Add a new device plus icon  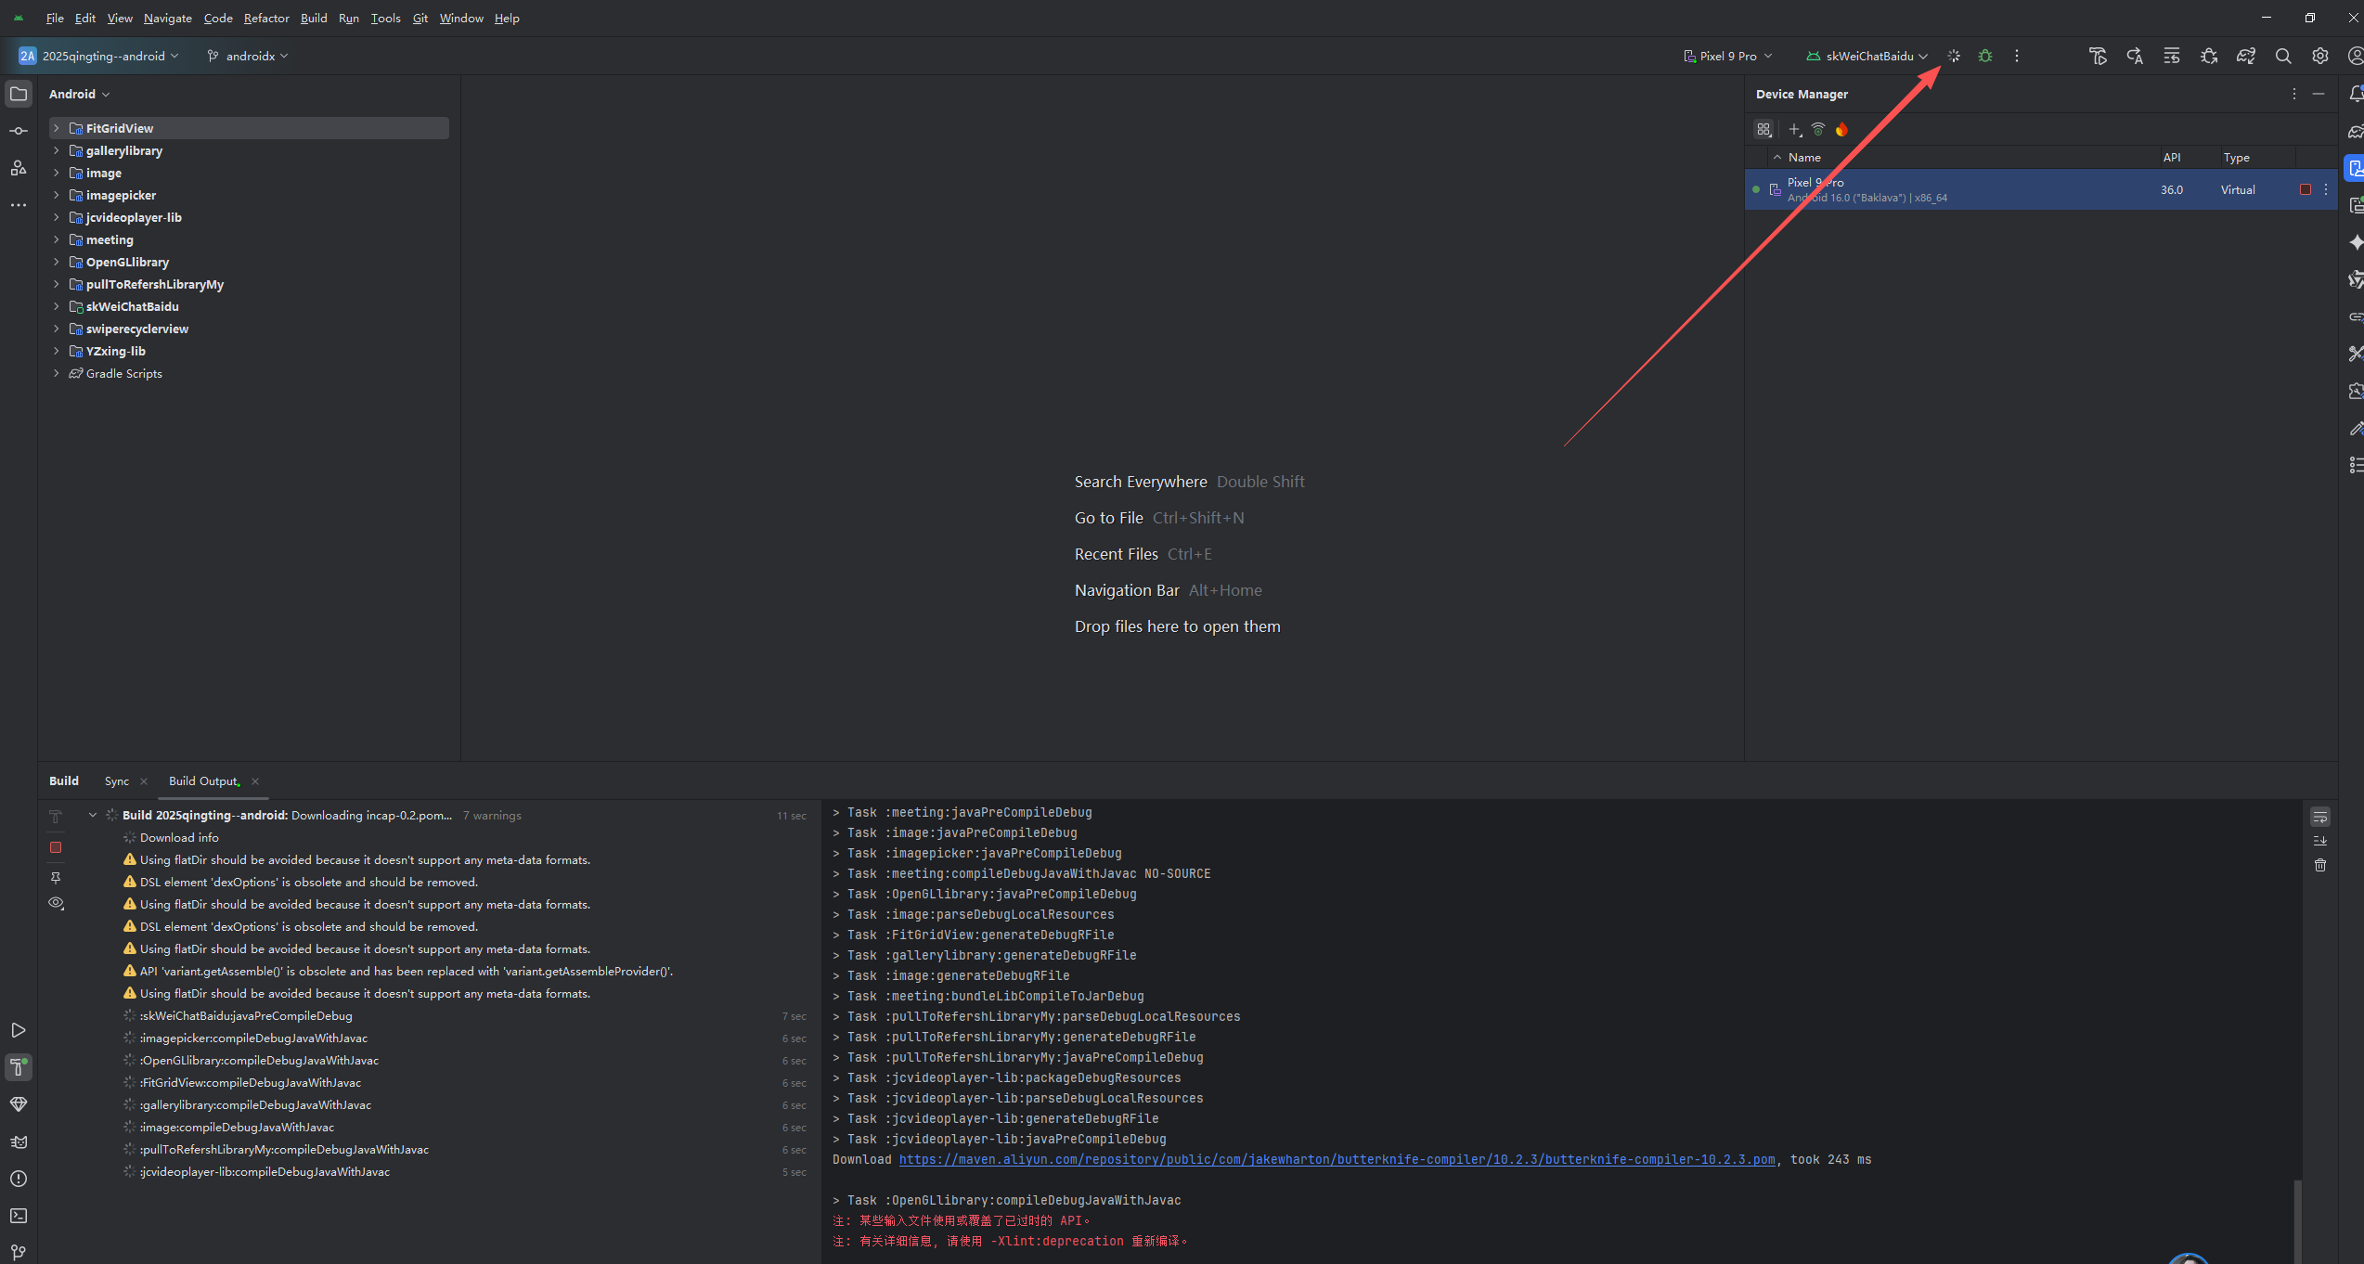[x=1795, y=130]
